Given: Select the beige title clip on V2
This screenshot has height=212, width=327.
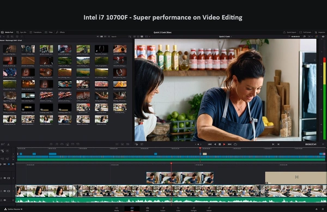Looking at the screenshot, I should [296, 178].
